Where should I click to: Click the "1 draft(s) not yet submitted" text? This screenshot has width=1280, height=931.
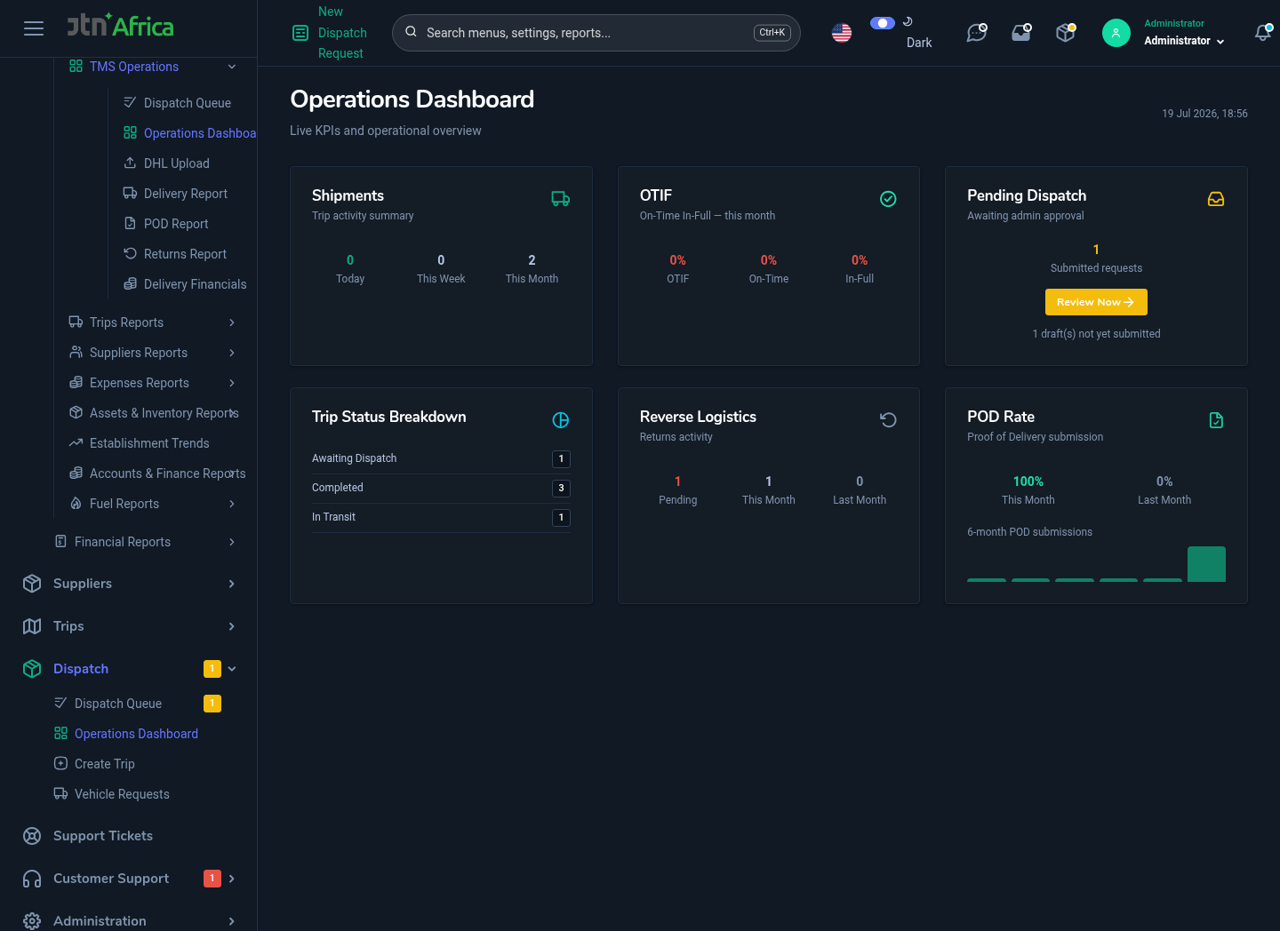(x=1096, y=334)
